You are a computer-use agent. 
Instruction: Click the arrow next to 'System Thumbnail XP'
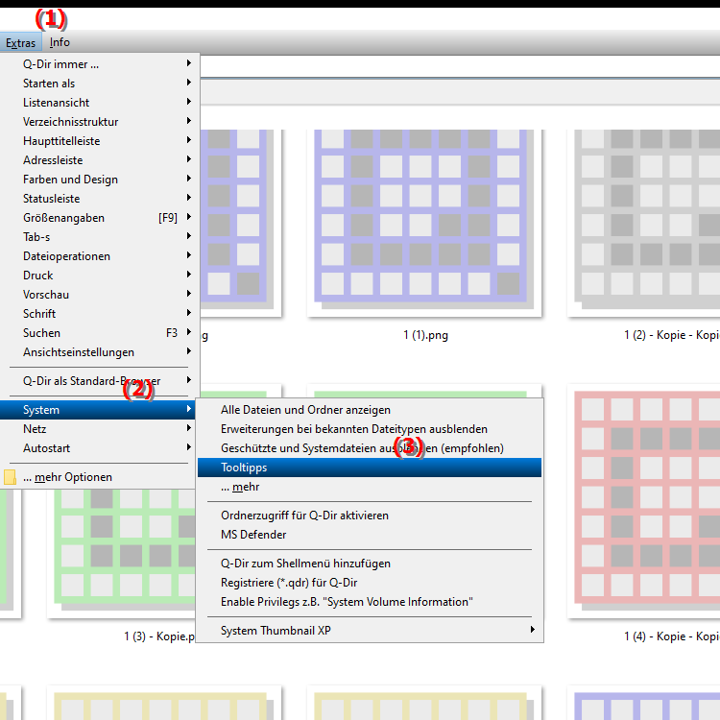[x=532, y=630]
